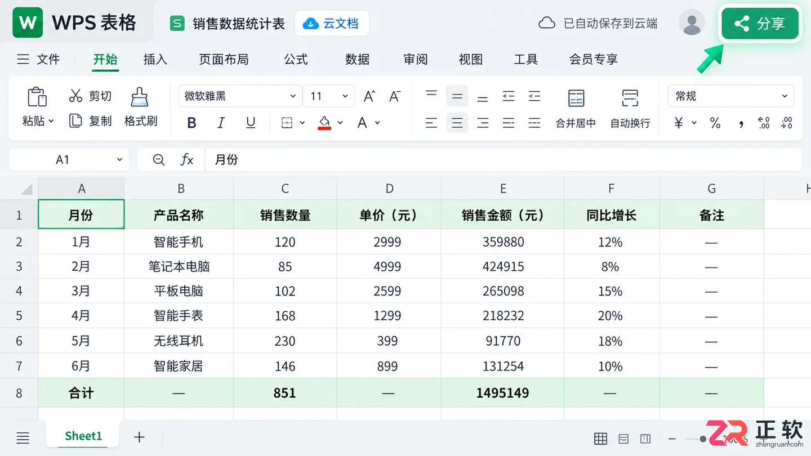Apply cell borders icon
The width and height of the screenshot is (811, 456).
point(287,123)
